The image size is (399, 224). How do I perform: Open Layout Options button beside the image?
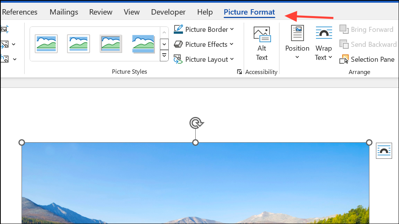coord(384,151)
